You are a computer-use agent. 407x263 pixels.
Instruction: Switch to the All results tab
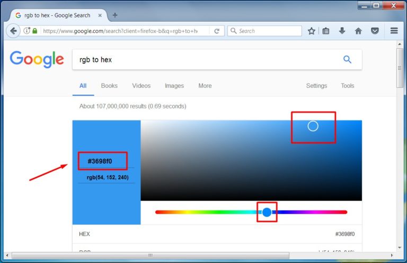click(x=83, y=86)
